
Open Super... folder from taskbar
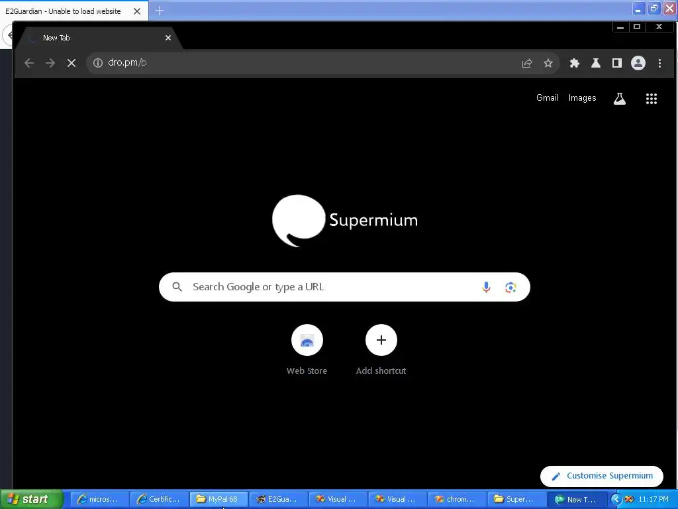point(516,499)
